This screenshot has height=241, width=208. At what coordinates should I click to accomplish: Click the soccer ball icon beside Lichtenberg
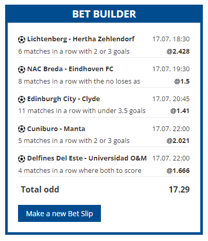22,40
